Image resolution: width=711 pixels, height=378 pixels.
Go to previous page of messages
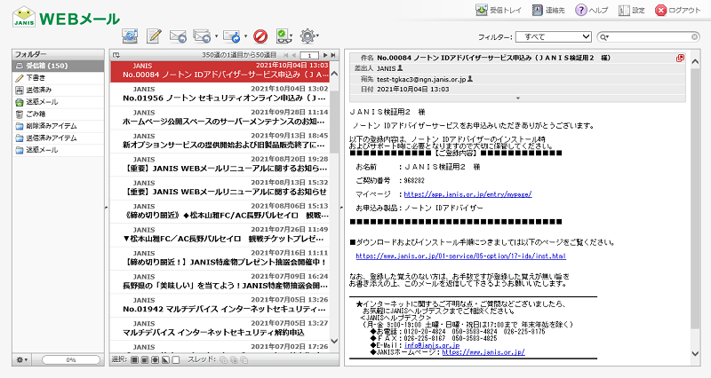(294, 55)
